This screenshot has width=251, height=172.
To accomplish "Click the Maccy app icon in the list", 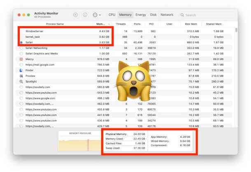I will point(21,59).
